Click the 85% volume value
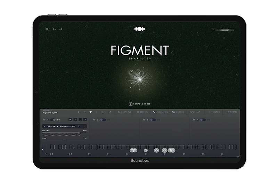The height and width of the screenshot is (184, 278). coord(85,131)
